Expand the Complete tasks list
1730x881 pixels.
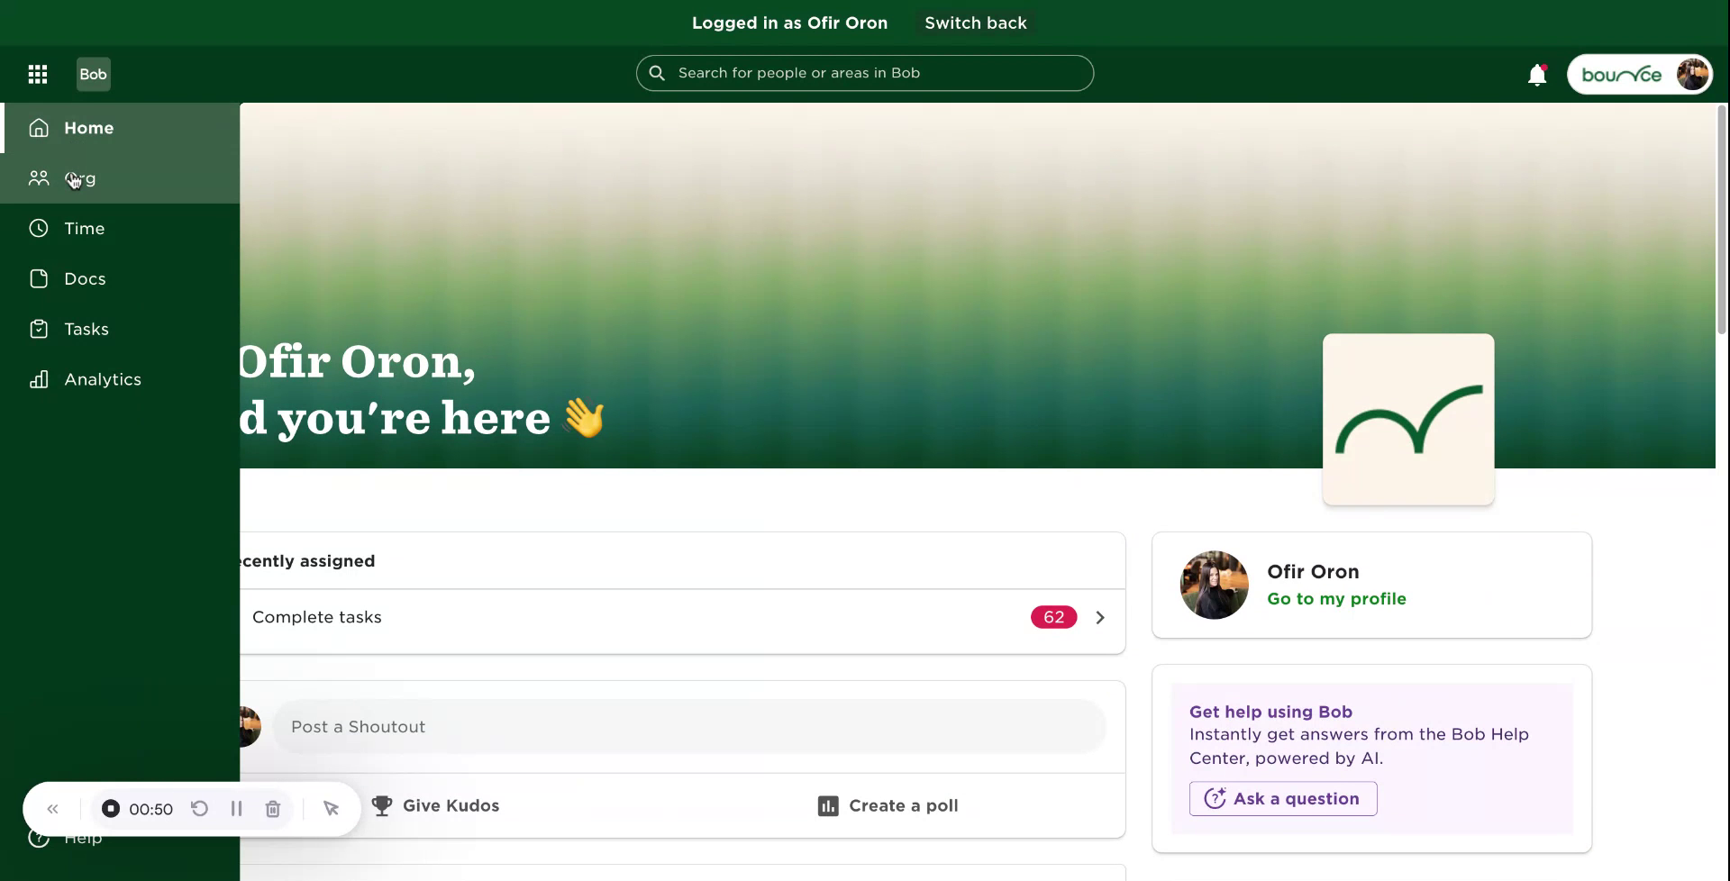[x=1099, y=617]
